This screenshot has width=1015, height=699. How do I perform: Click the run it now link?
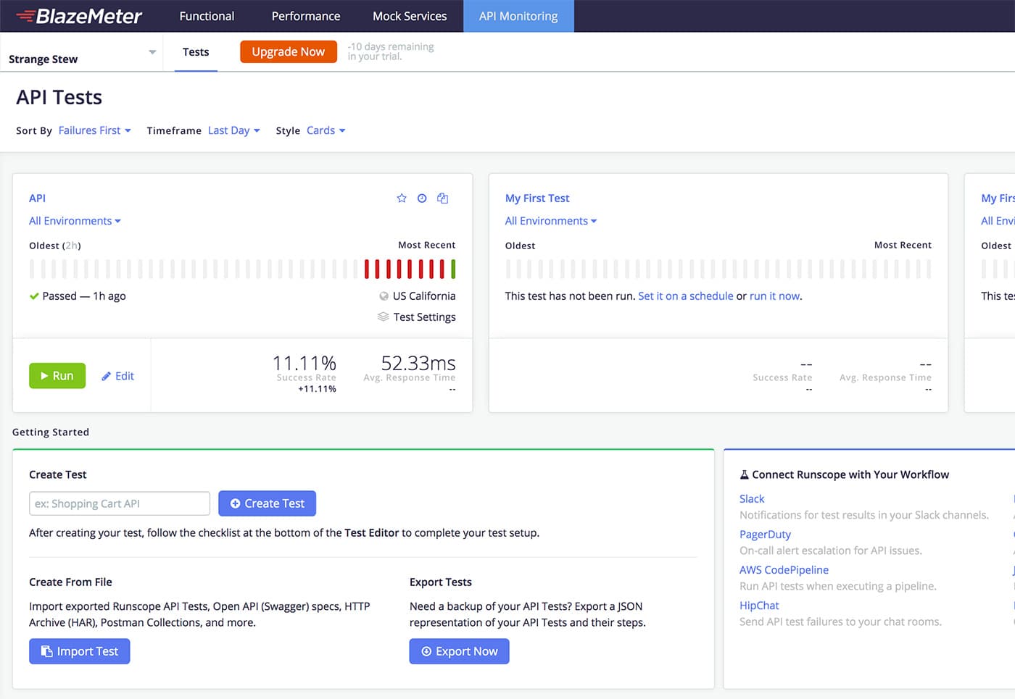[x=774, y=296]
